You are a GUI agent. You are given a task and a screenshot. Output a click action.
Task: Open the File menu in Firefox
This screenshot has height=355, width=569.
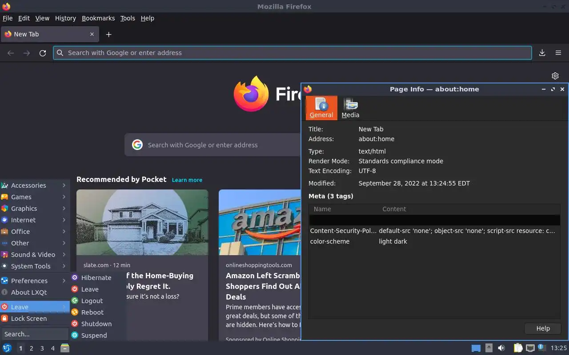(x=8, y=18)
